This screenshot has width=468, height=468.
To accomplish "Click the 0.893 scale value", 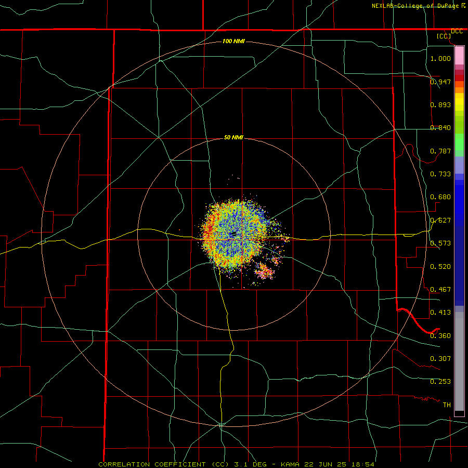I will 440,105.
